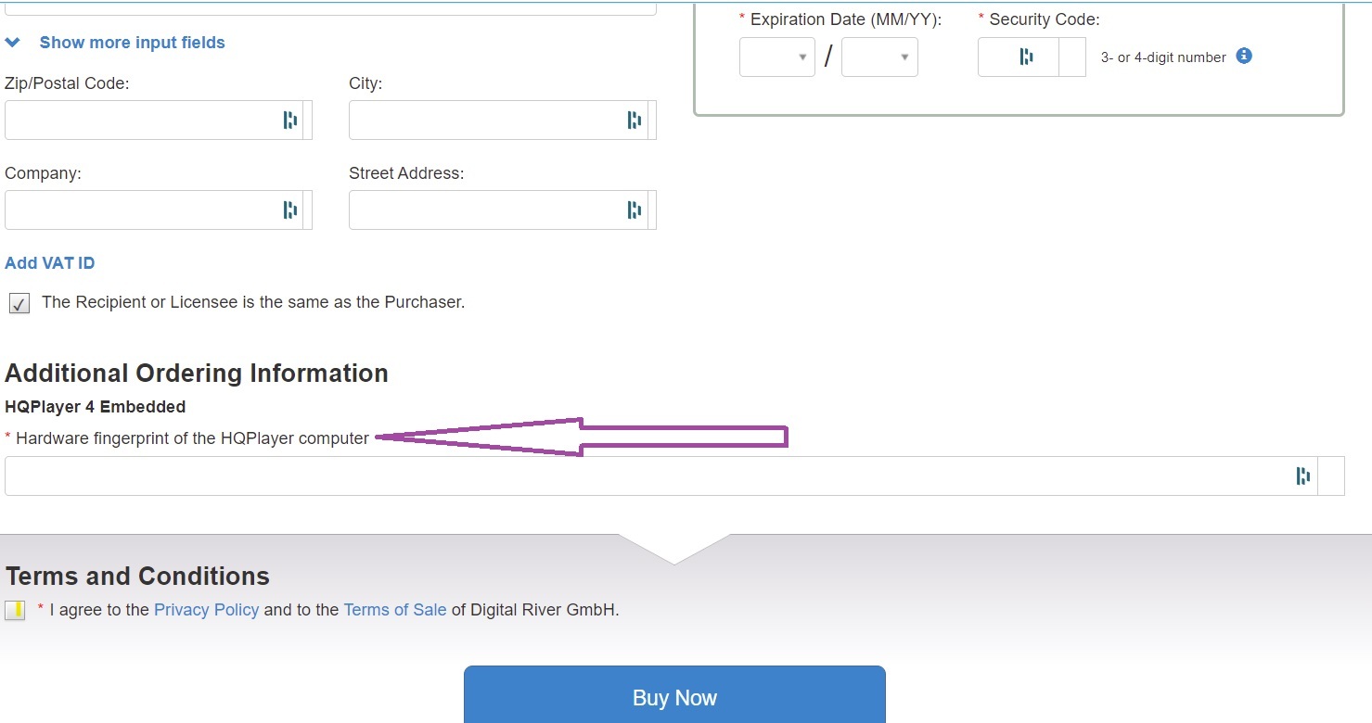This screenshot has width=1372, height=723.
Task: Open the expiration month dropdown
Action: [x=777, y=57]
